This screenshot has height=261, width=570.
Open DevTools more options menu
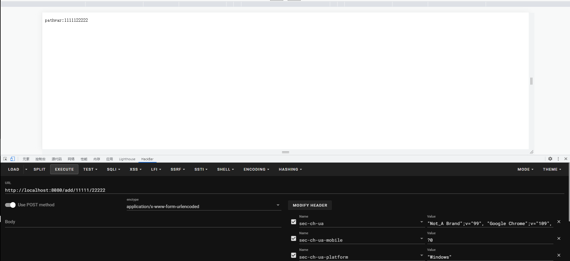pos(558,159)
